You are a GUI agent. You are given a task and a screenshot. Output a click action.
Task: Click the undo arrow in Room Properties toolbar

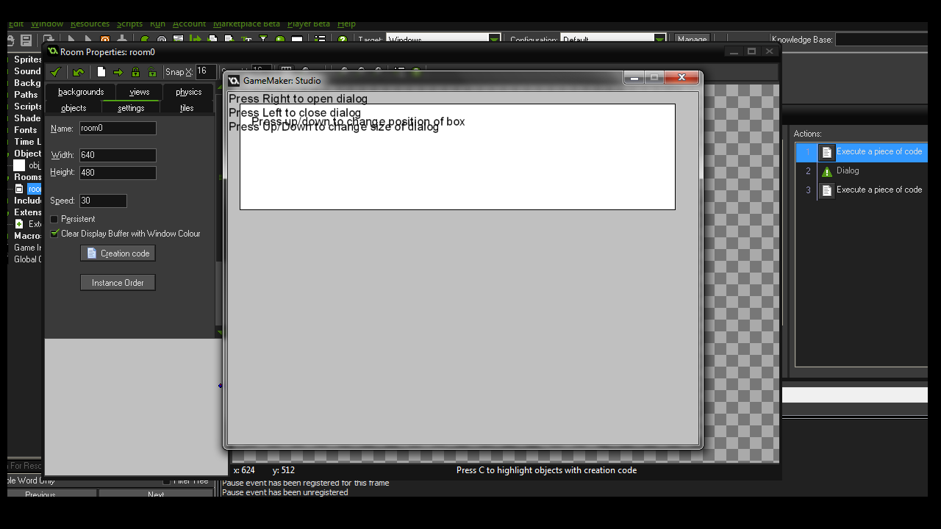click(79, 71)
